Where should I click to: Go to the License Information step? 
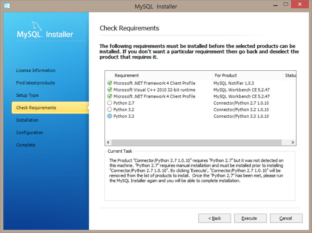coord(36,70)
